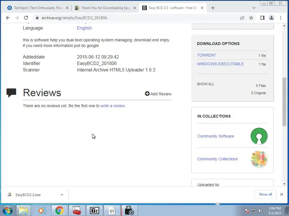Bookmark this tab with star icon
The width and height of the screenshot is (289, 216).
point(251,18)
